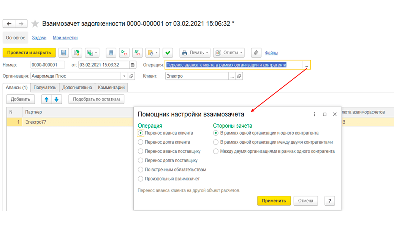Click the Провести и закрыть button
The height and width of the screenshot is (229, 394).
[x=29, y=53]
